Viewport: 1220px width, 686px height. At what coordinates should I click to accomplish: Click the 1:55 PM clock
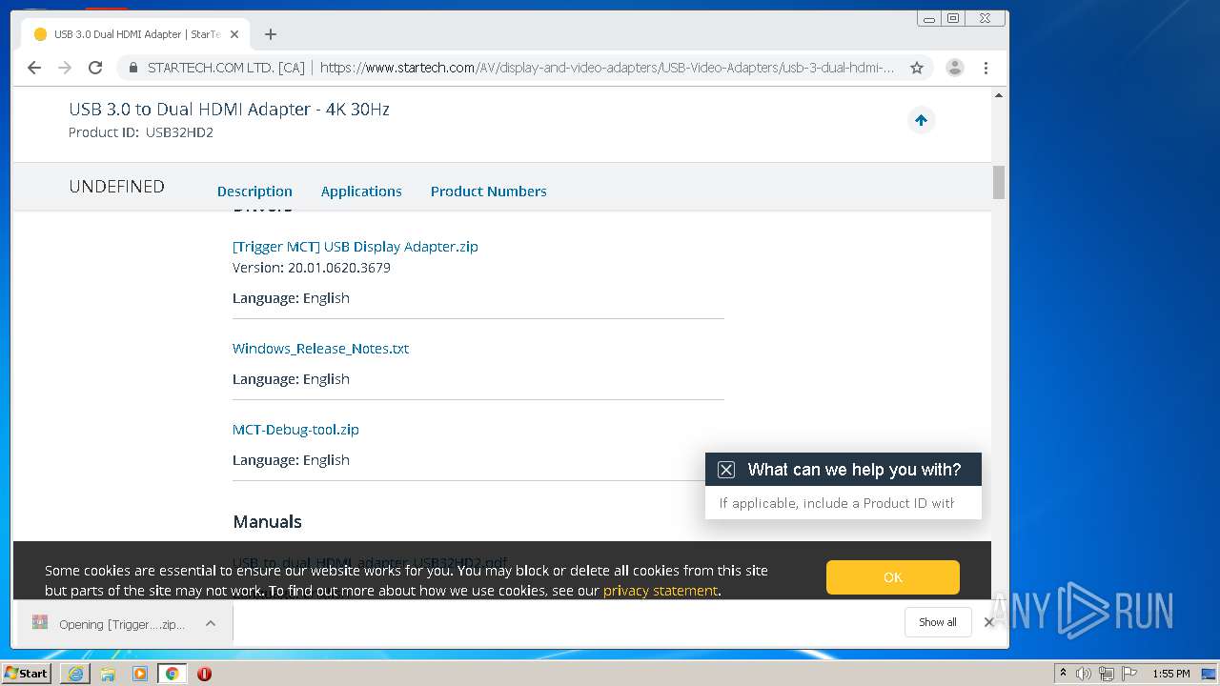[1171, 674]
